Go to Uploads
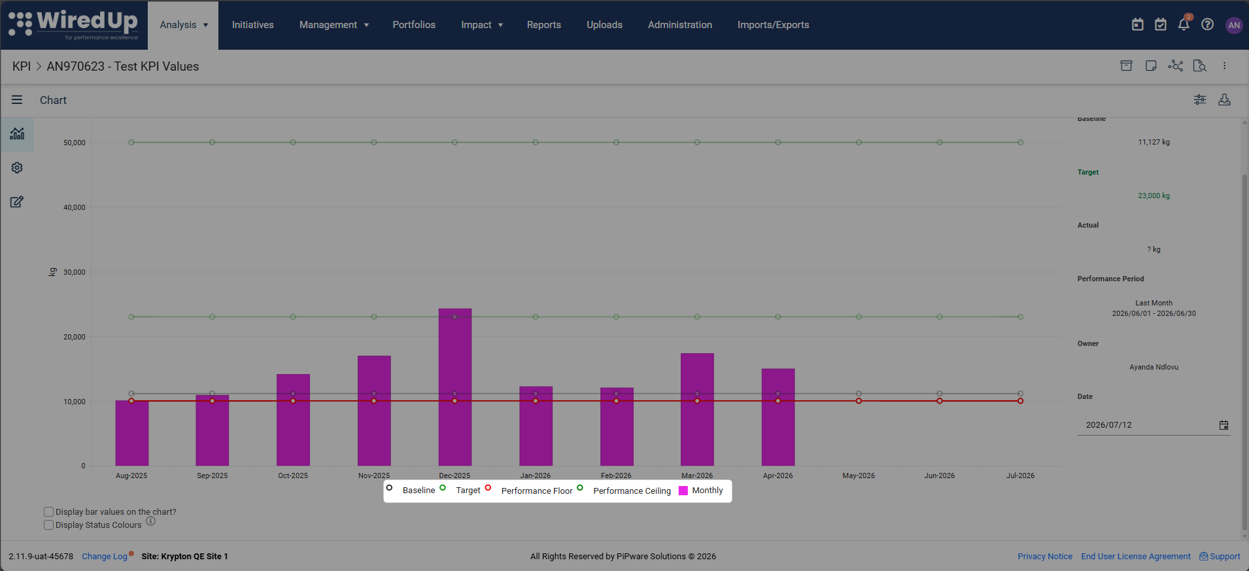This screenshot has height=571, width=1249. 604,25
